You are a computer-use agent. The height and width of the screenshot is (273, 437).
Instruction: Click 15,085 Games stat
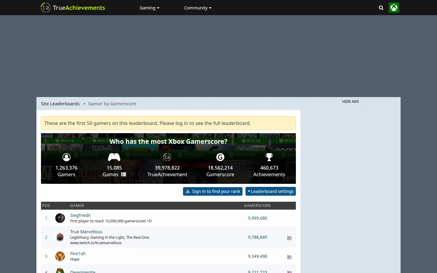(x=114, y=171)
